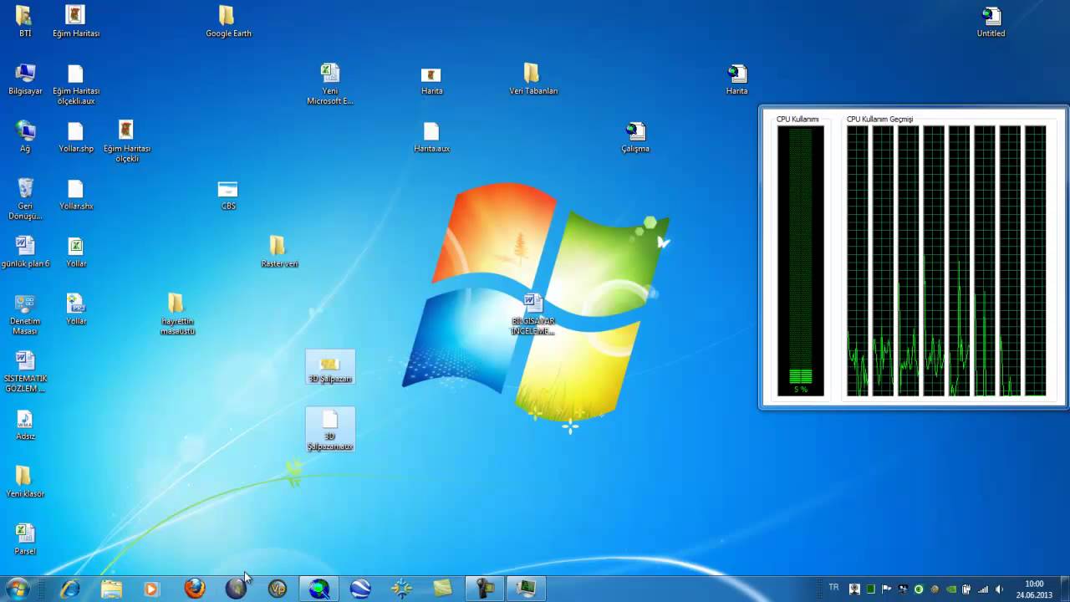
Task: Switch to the screen recorder camera taskbar window
Action: [x=485, y=589]
